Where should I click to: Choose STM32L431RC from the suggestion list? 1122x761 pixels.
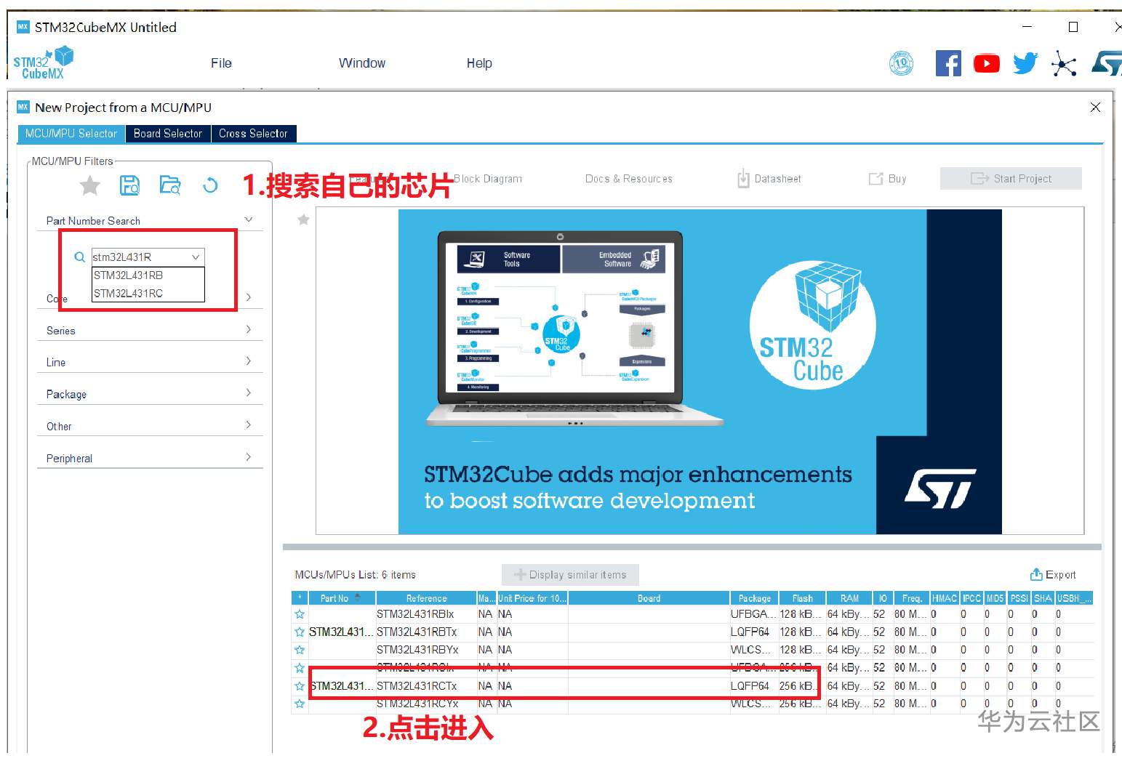148,294
